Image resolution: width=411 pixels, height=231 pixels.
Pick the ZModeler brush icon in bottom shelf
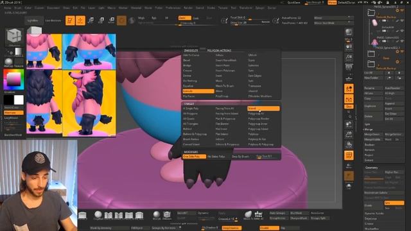tap(167, 216)
